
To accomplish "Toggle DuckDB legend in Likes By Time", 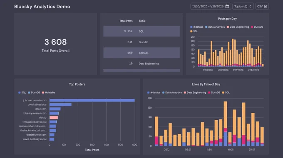I will [214, 92].
